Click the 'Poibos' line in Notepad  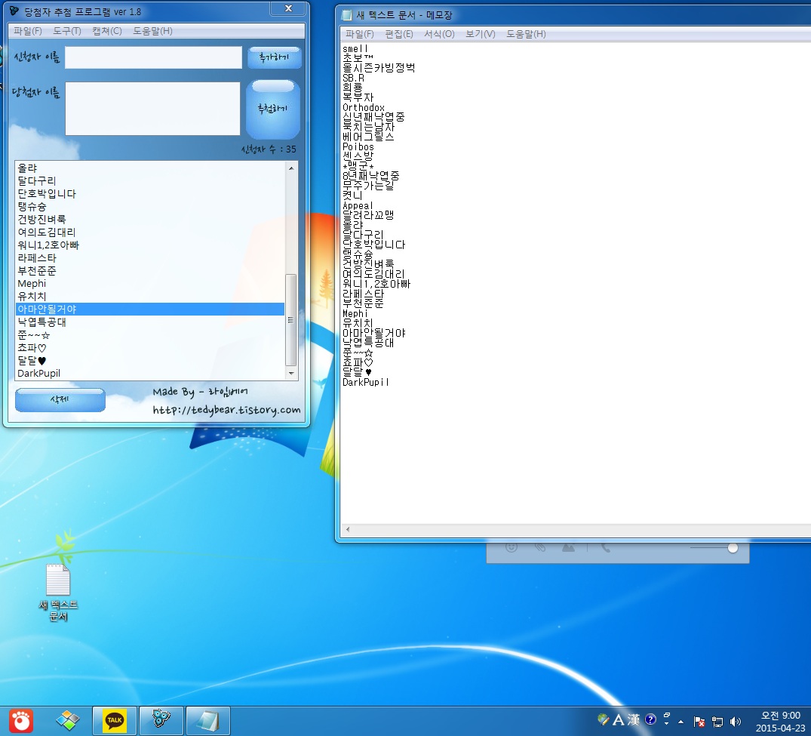(358, 147)
